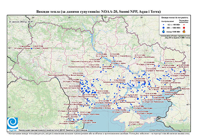Click the small red dot in legend
Screen dimensions: 197x139
coord(184,25)
